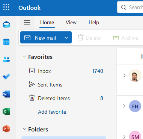Open the People contacts icon

pyautogui.click(x=6, y=59)
